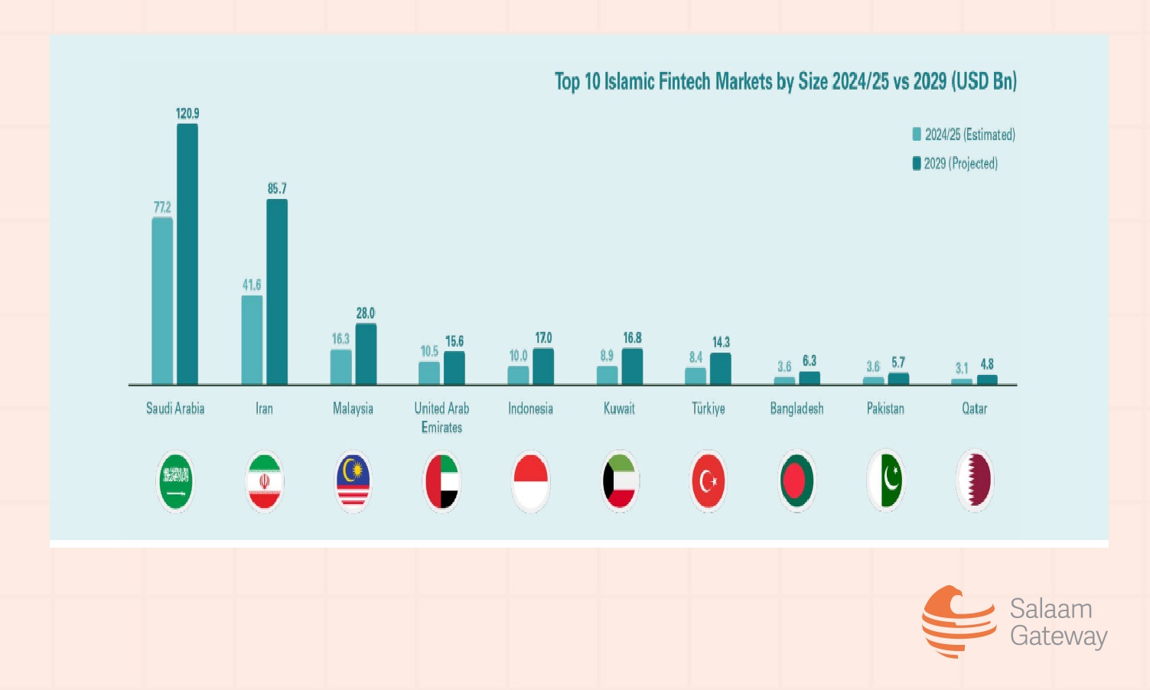Click the 2024/25 (Estimated) legend swatch

coord(917,135)
